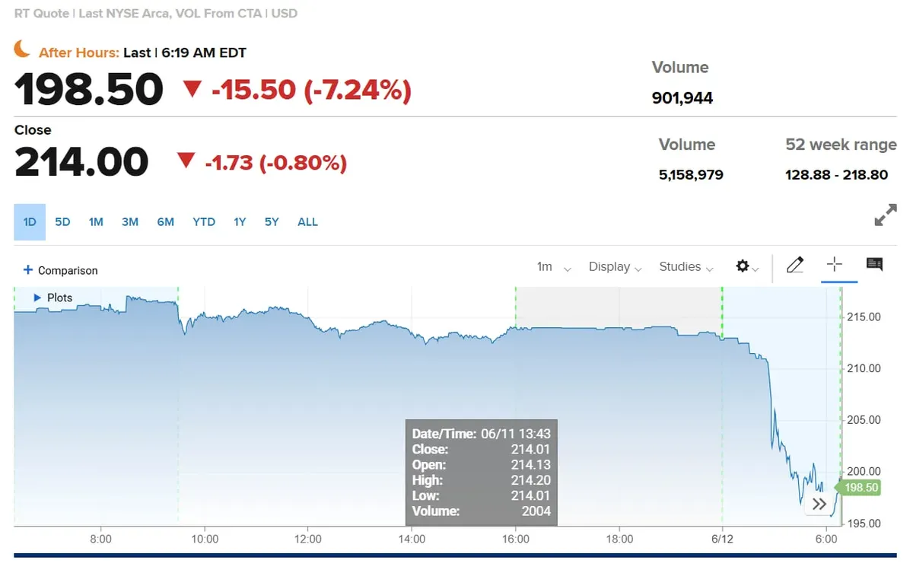
Task: Click the ALL range button
Action: [x=307, y=222]
